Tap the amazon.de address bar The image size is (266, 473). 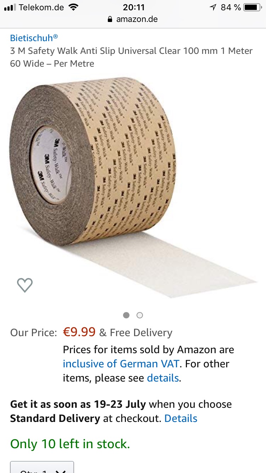click(x=133, y=19)
